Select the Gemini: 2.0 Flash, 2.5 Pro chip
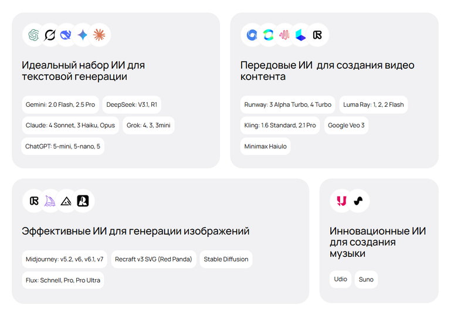 60,104
